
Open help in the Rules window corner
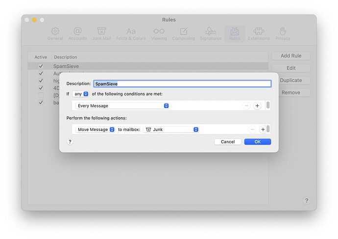click(x=307, y=201)
